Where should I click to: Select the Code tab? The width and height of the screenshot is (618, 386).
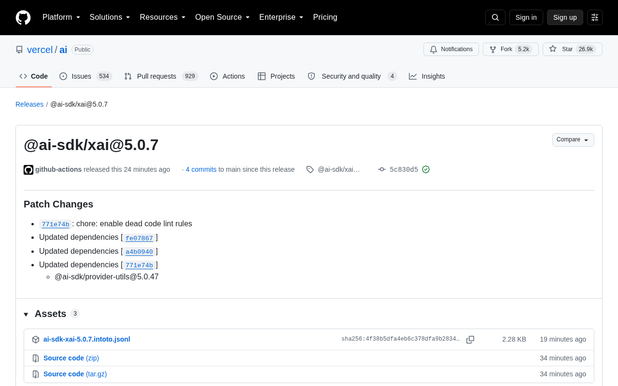(x=33, y=76)
